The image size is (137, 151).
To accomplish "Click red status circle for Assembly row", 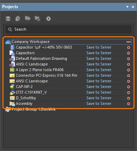I will [x=129, y=104].
